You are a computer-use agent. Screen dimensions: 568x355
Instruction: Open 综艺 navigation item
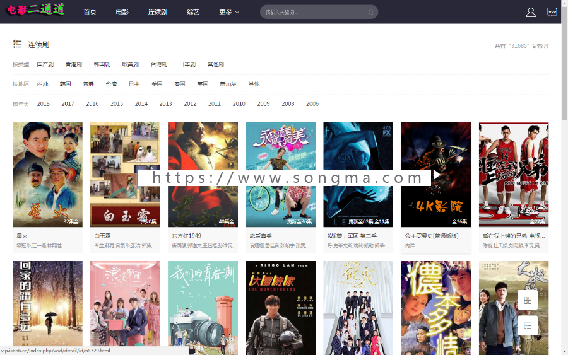(x=193, y=12)
